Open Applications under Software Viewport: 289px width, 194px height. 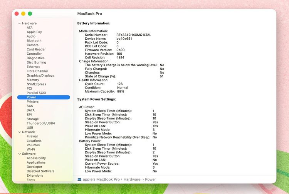pyautogui.click(x=36, y=162)
